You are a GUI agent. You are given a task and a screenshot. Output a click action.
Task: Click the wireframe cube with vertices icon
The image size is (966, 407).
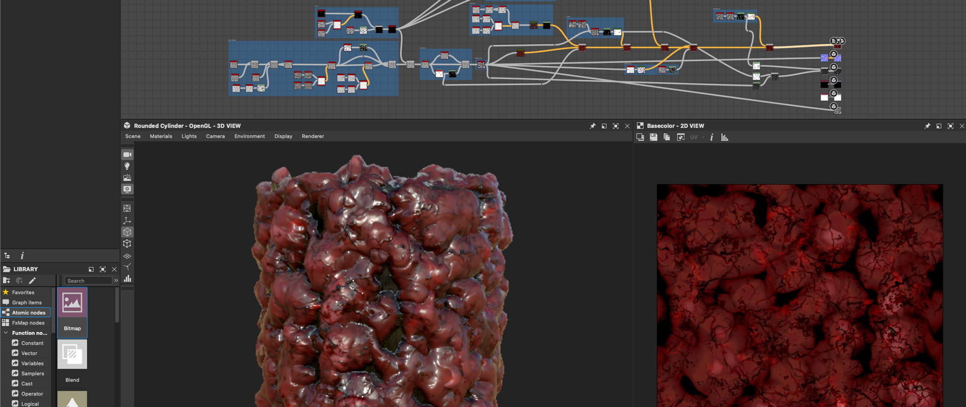tap(127, 243)
